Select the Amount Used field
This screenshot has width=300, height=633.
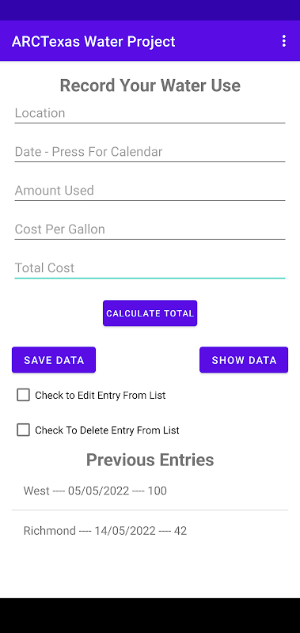150,191
